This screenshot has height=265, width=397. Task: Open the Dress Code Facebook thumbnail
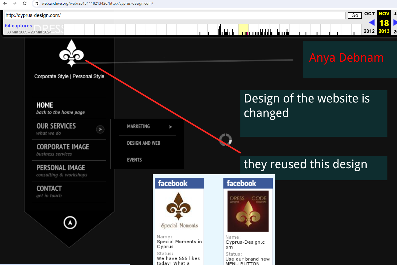248,211
